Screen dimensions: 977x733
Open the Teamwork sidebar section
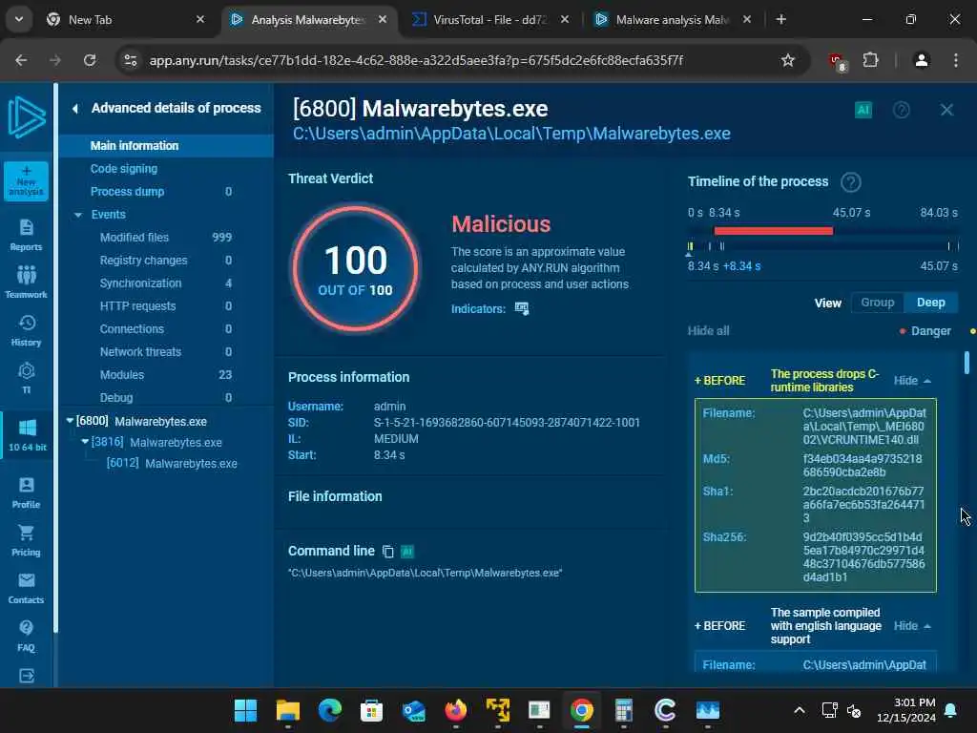[26, 283]
